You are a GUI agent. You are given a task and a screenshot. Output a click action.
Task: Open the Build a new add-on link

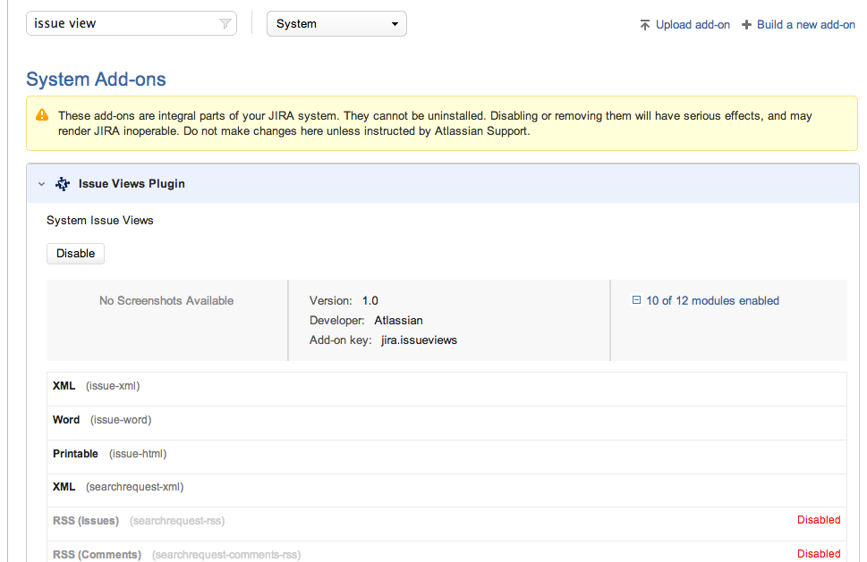pyautogui.click(x=805, y=25)
